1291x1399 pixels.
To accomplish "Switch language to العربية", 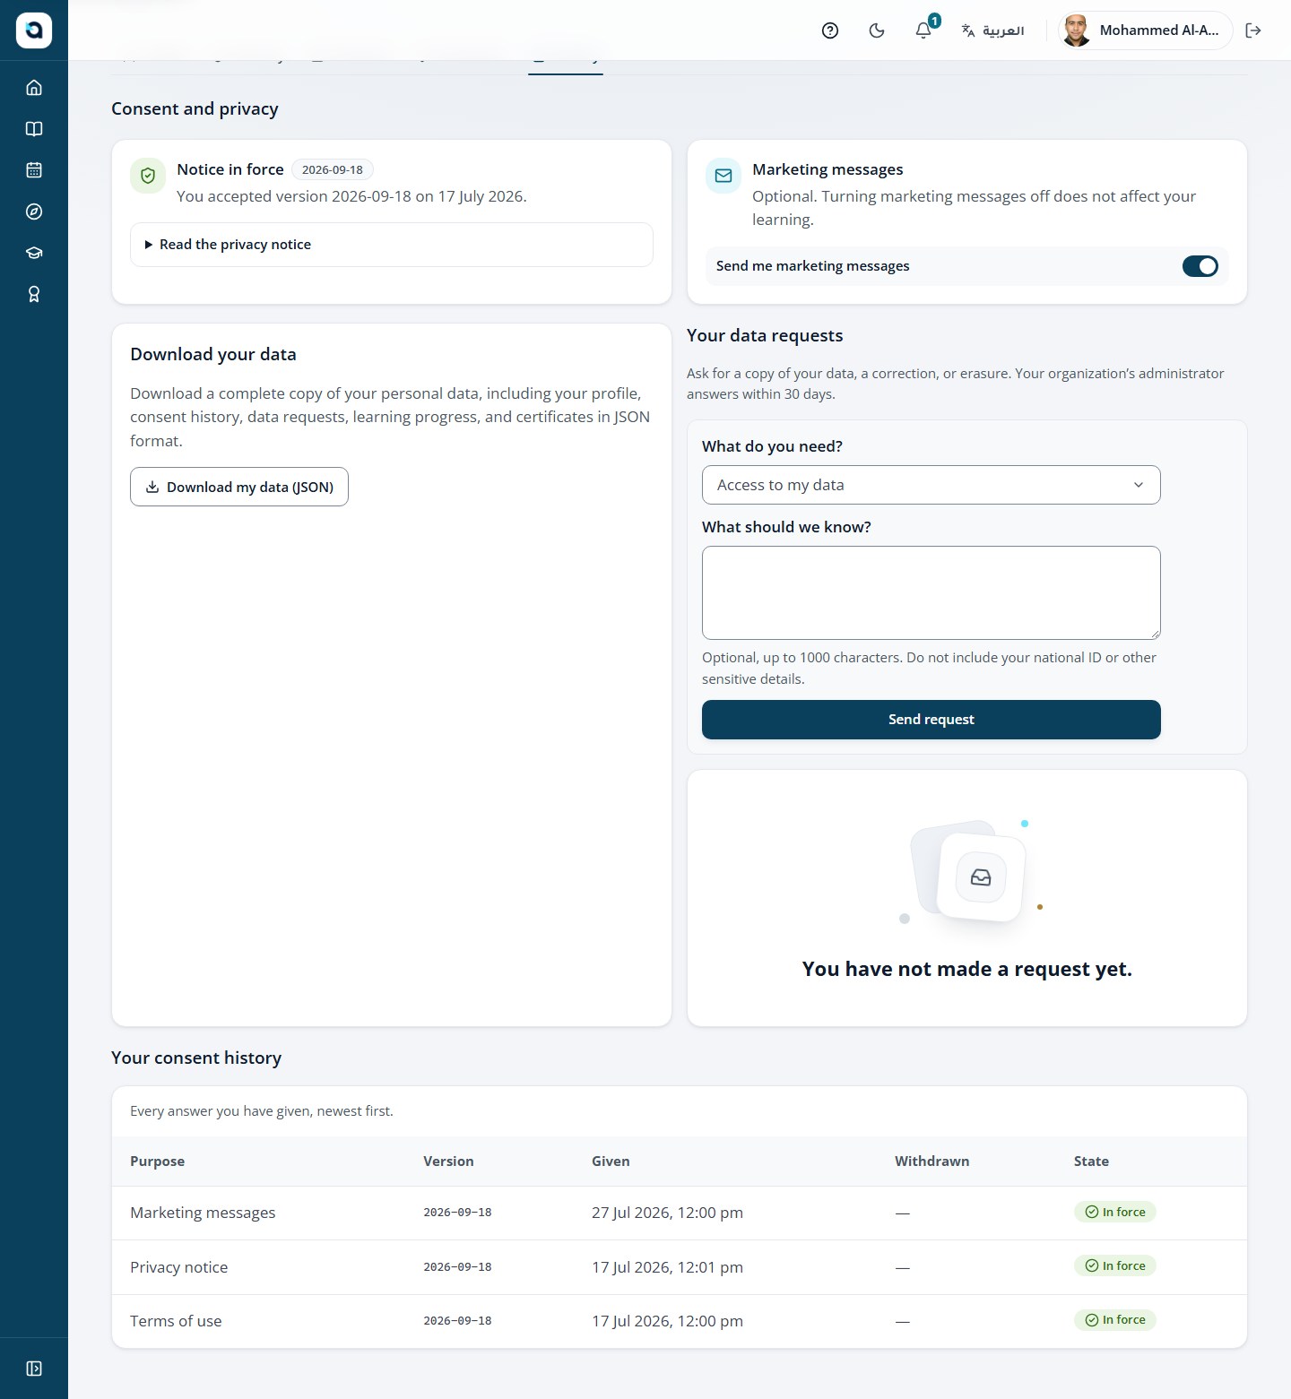I will tap(992, 30).
